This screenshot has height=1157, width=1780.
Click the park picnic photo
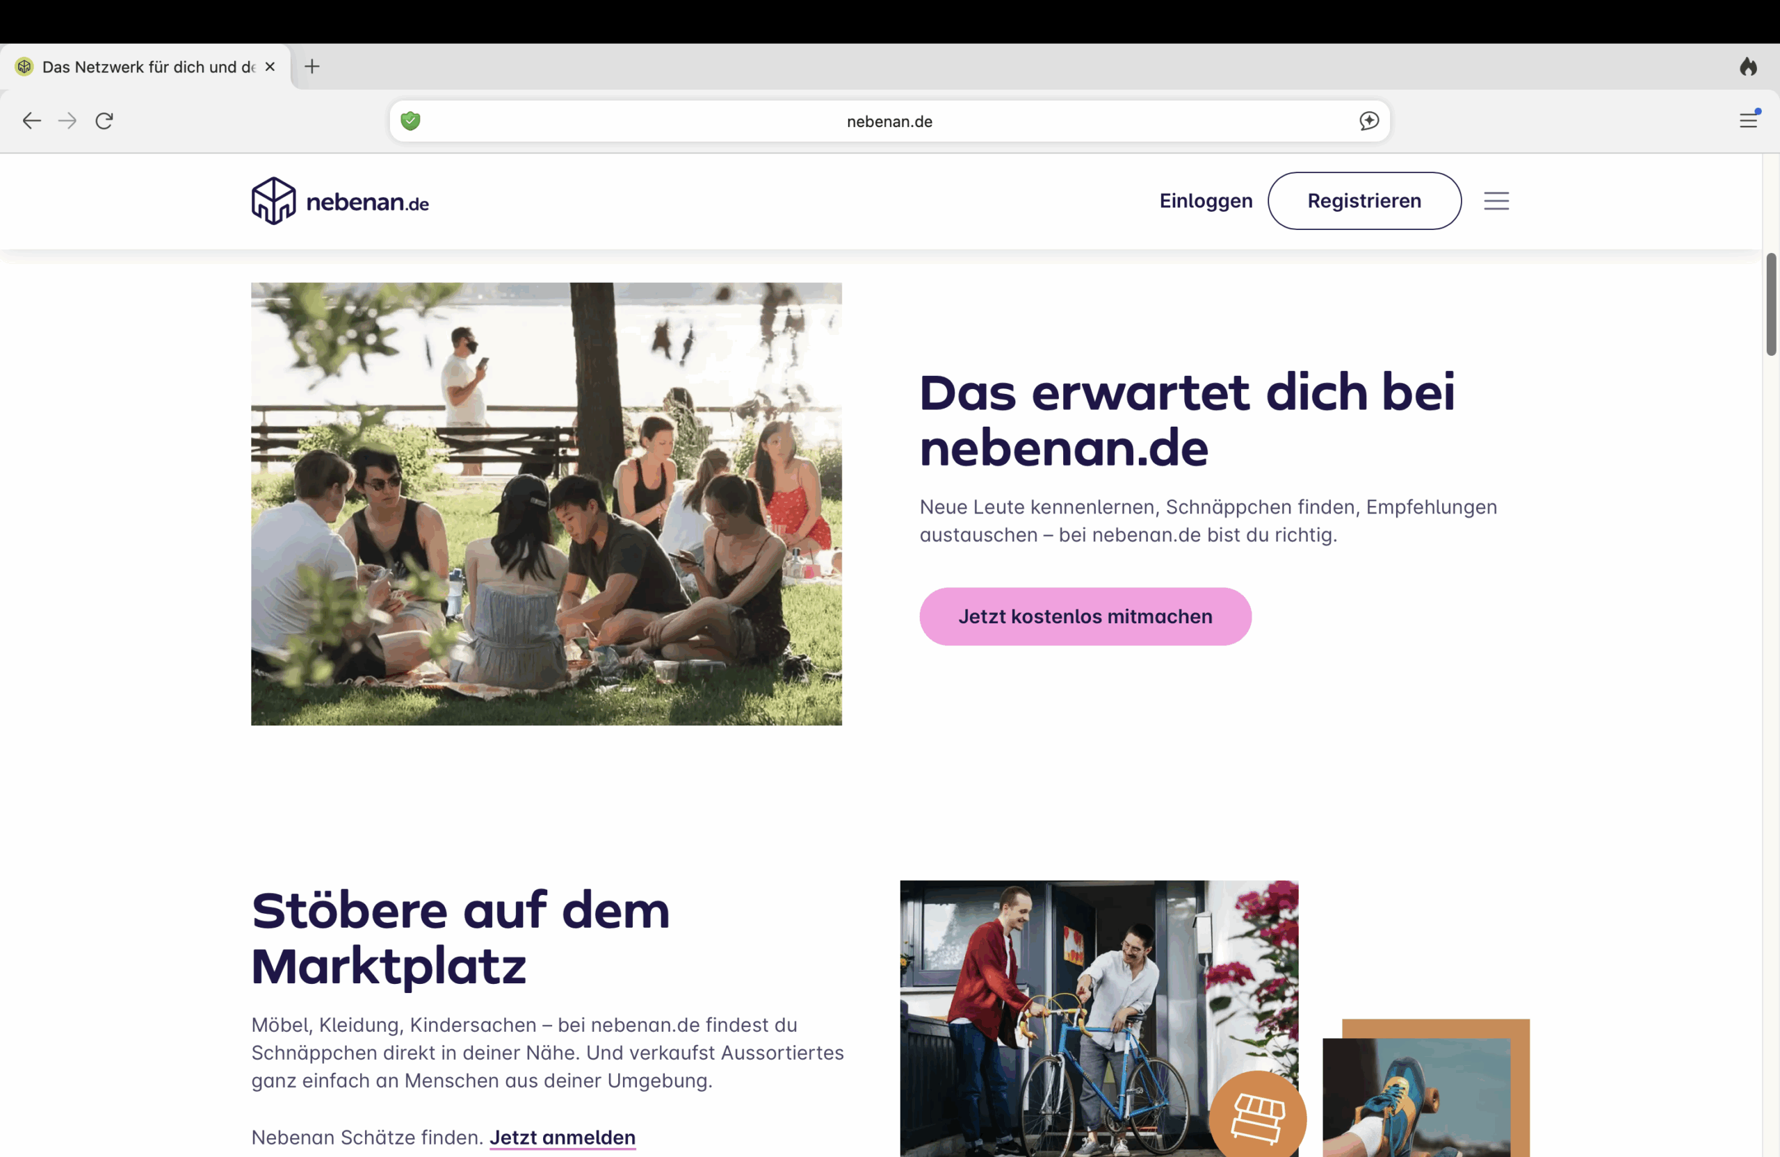[x=546, y=504]
